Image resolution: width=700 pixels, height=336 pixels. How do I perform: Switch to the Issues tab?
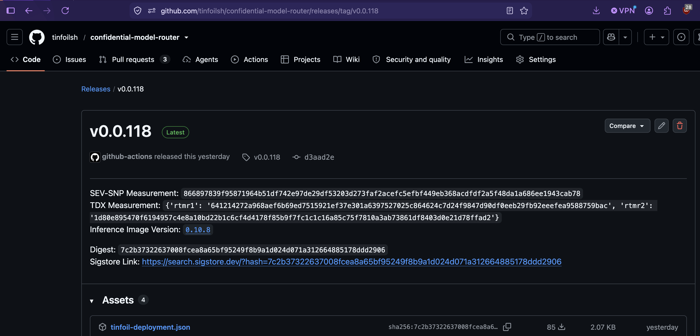[x=69, y=59]
